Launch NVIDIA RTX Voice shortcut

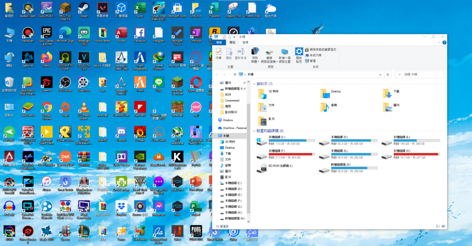tap(65, 61)
